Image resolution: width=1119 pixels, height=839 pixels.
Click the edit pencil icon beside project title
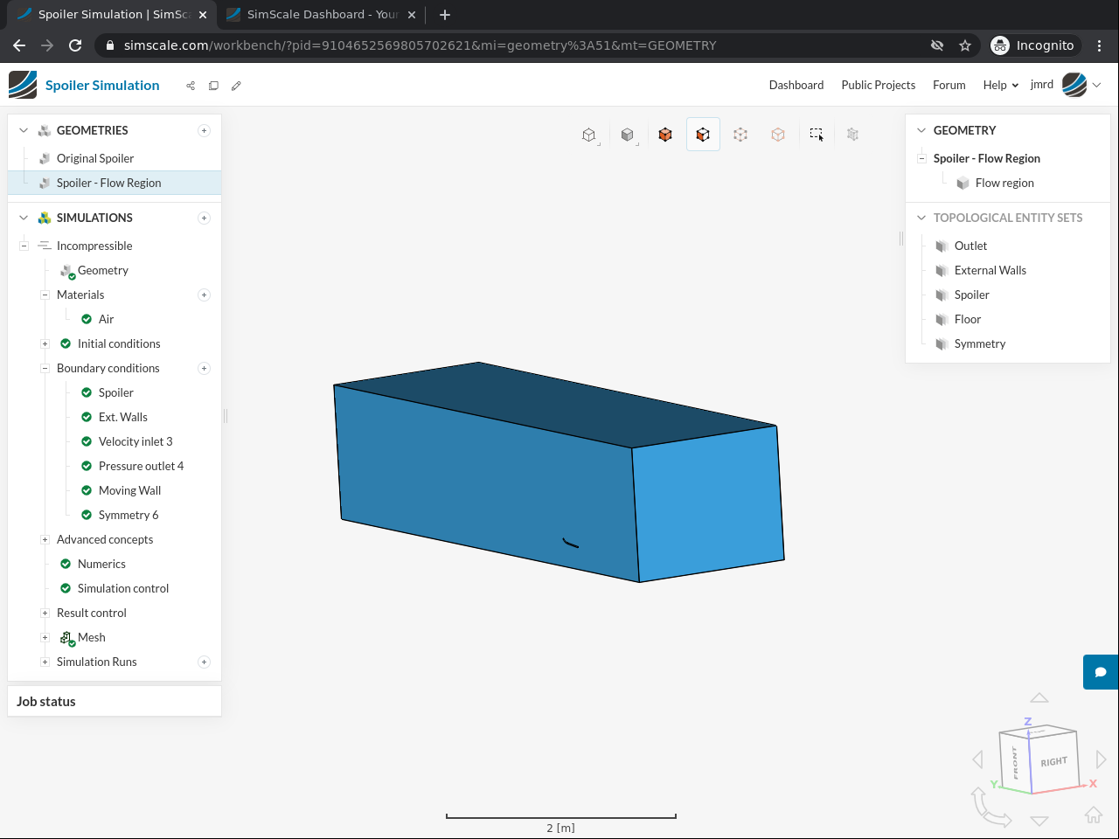[x=236, y=86]
